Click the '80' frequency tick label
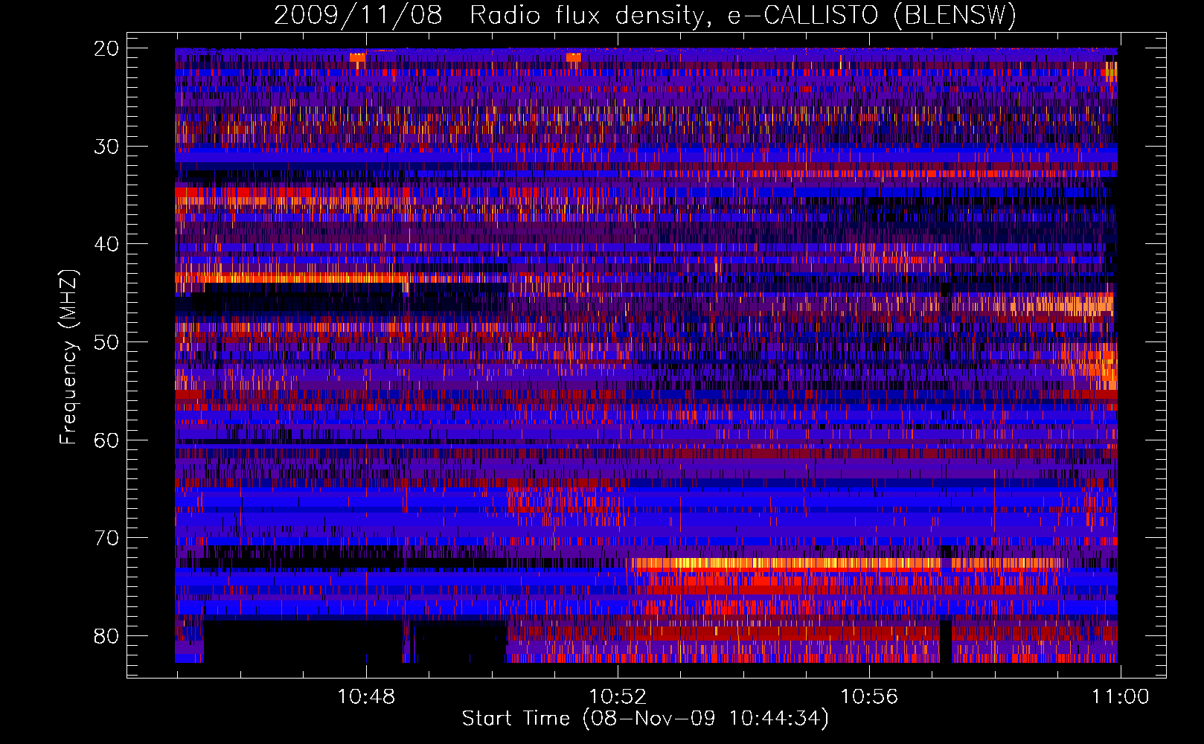The image size is (1204, 744). 106,636
